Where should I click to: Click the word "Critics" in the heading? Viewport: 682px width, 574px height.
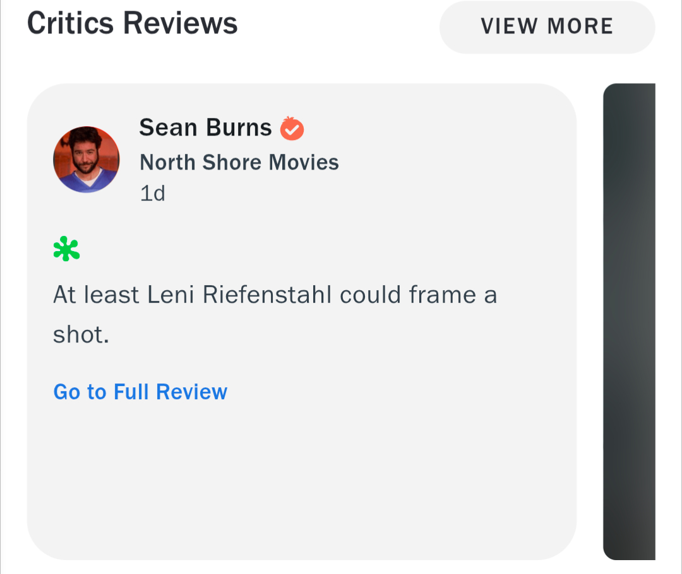click(71, 23)
